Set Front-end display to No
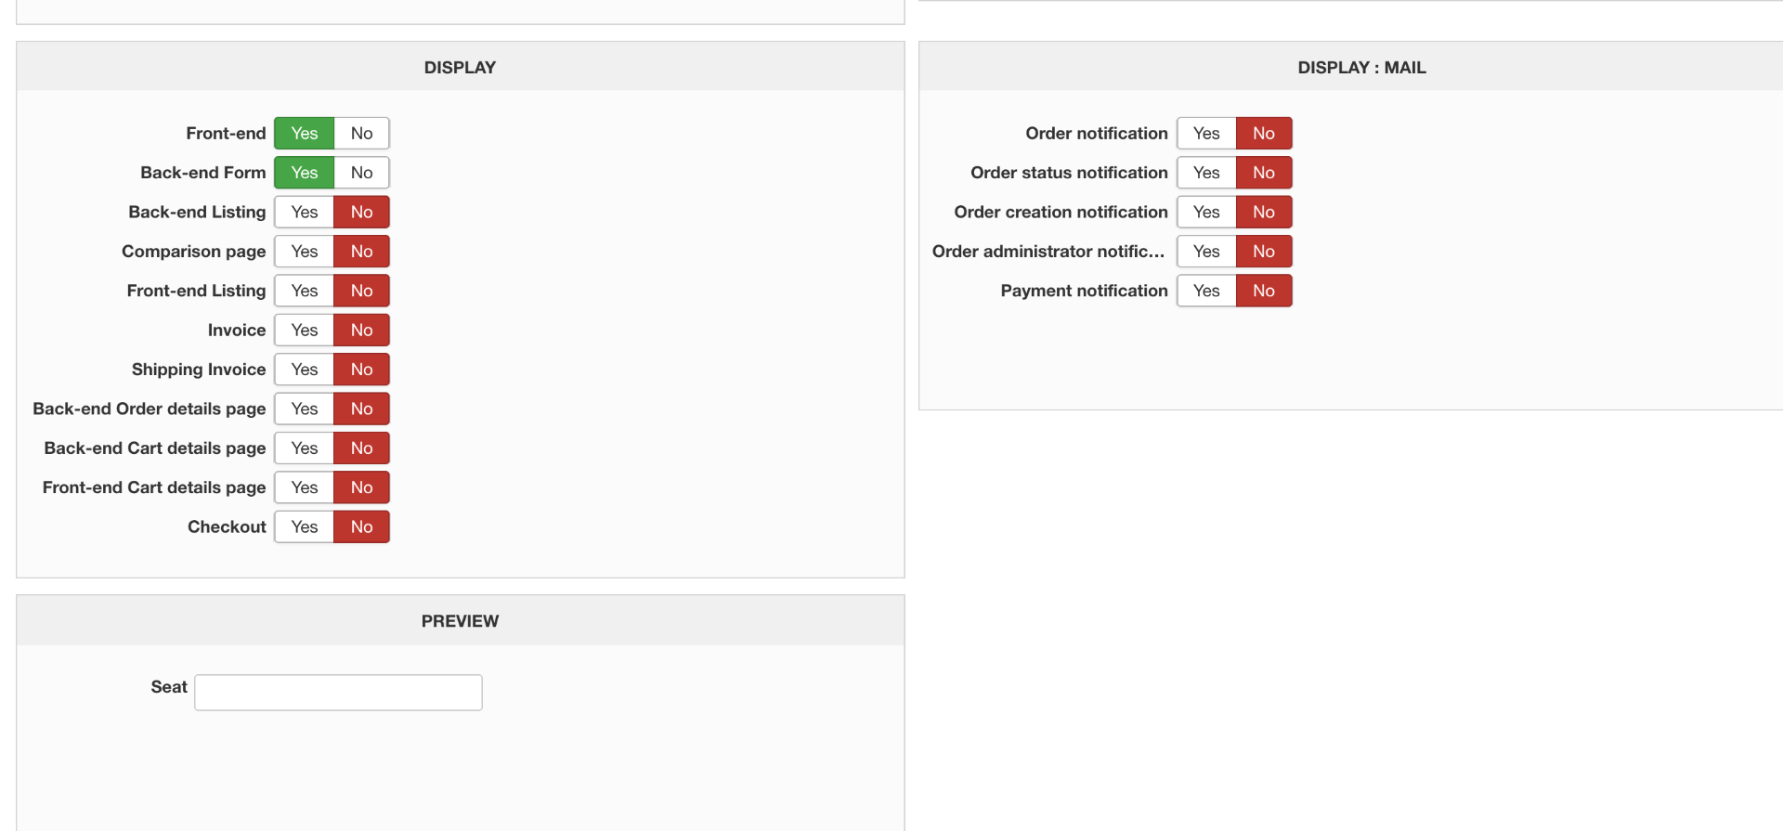 pos(361,133)
